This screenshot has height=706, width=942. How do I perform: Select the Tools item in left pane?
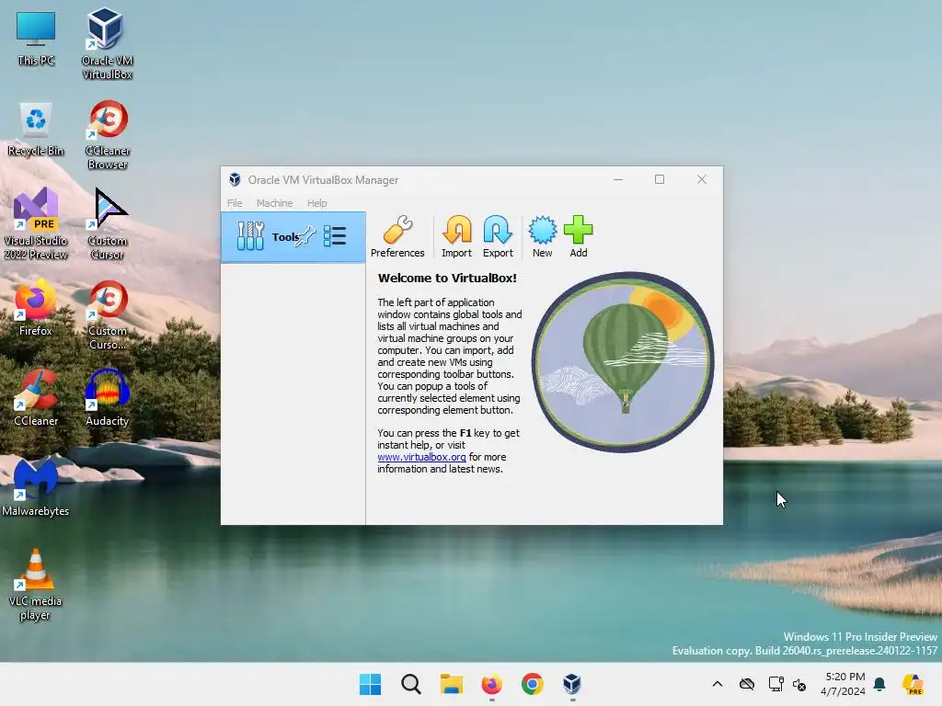coord(293,237)
